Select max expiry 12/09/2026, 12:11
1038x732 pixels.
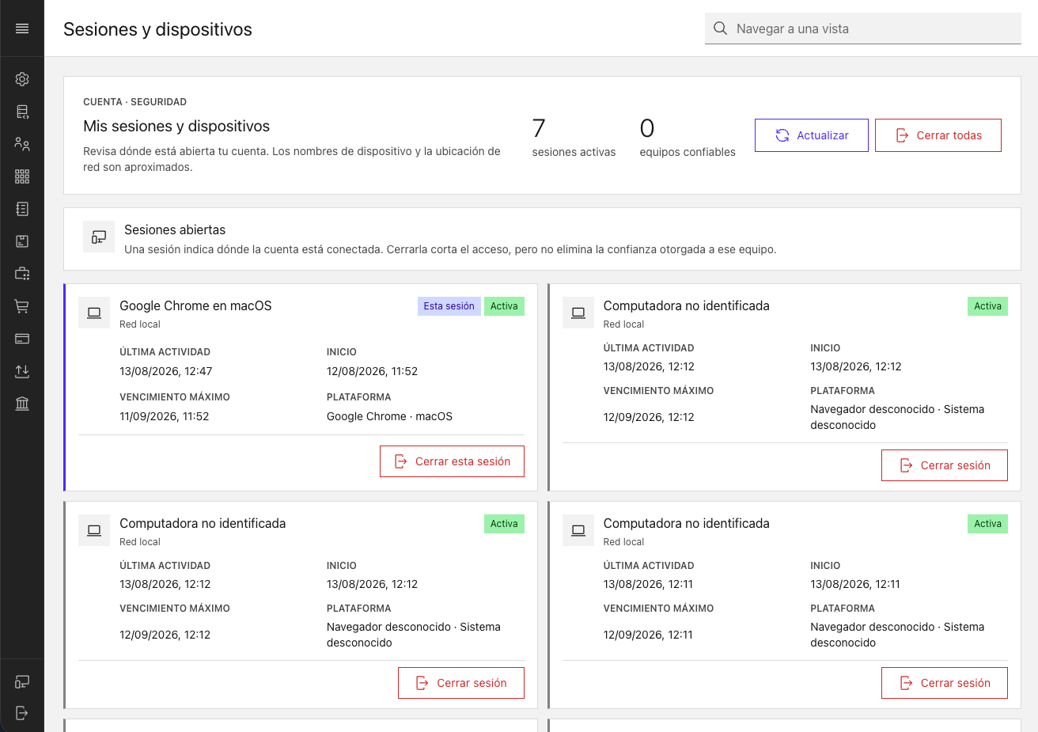pos(648,635)
